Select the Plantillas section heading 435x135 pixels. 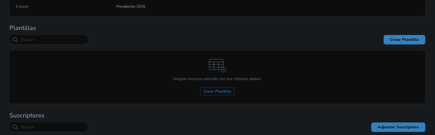pyautogui.click(x=23, y=28)
